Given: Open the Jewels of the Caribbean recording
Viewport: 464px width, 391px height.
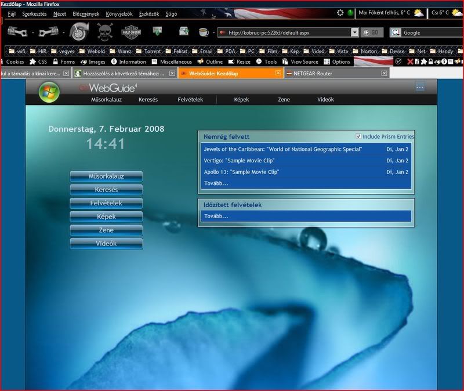Looking at the screenshot, I should point(283,149).
